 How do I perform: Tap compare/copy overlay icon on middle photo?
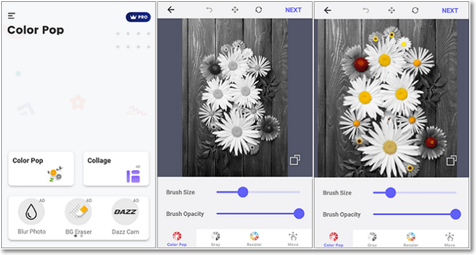coord(295,160)
